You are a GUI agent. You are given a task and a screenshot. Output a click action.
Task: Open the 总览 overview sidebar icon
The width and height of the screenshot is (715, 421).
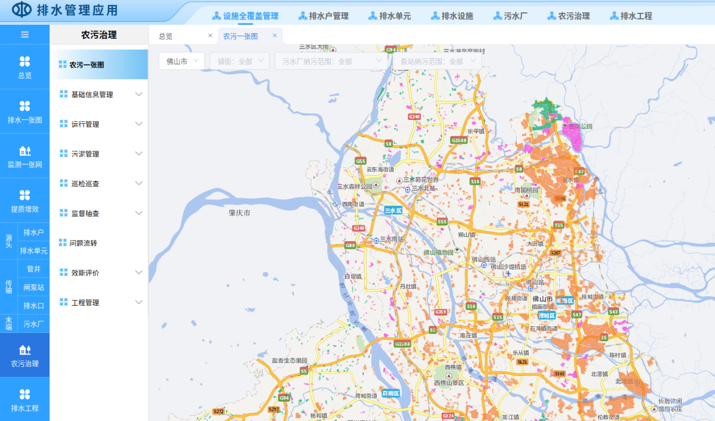[25, 67]
